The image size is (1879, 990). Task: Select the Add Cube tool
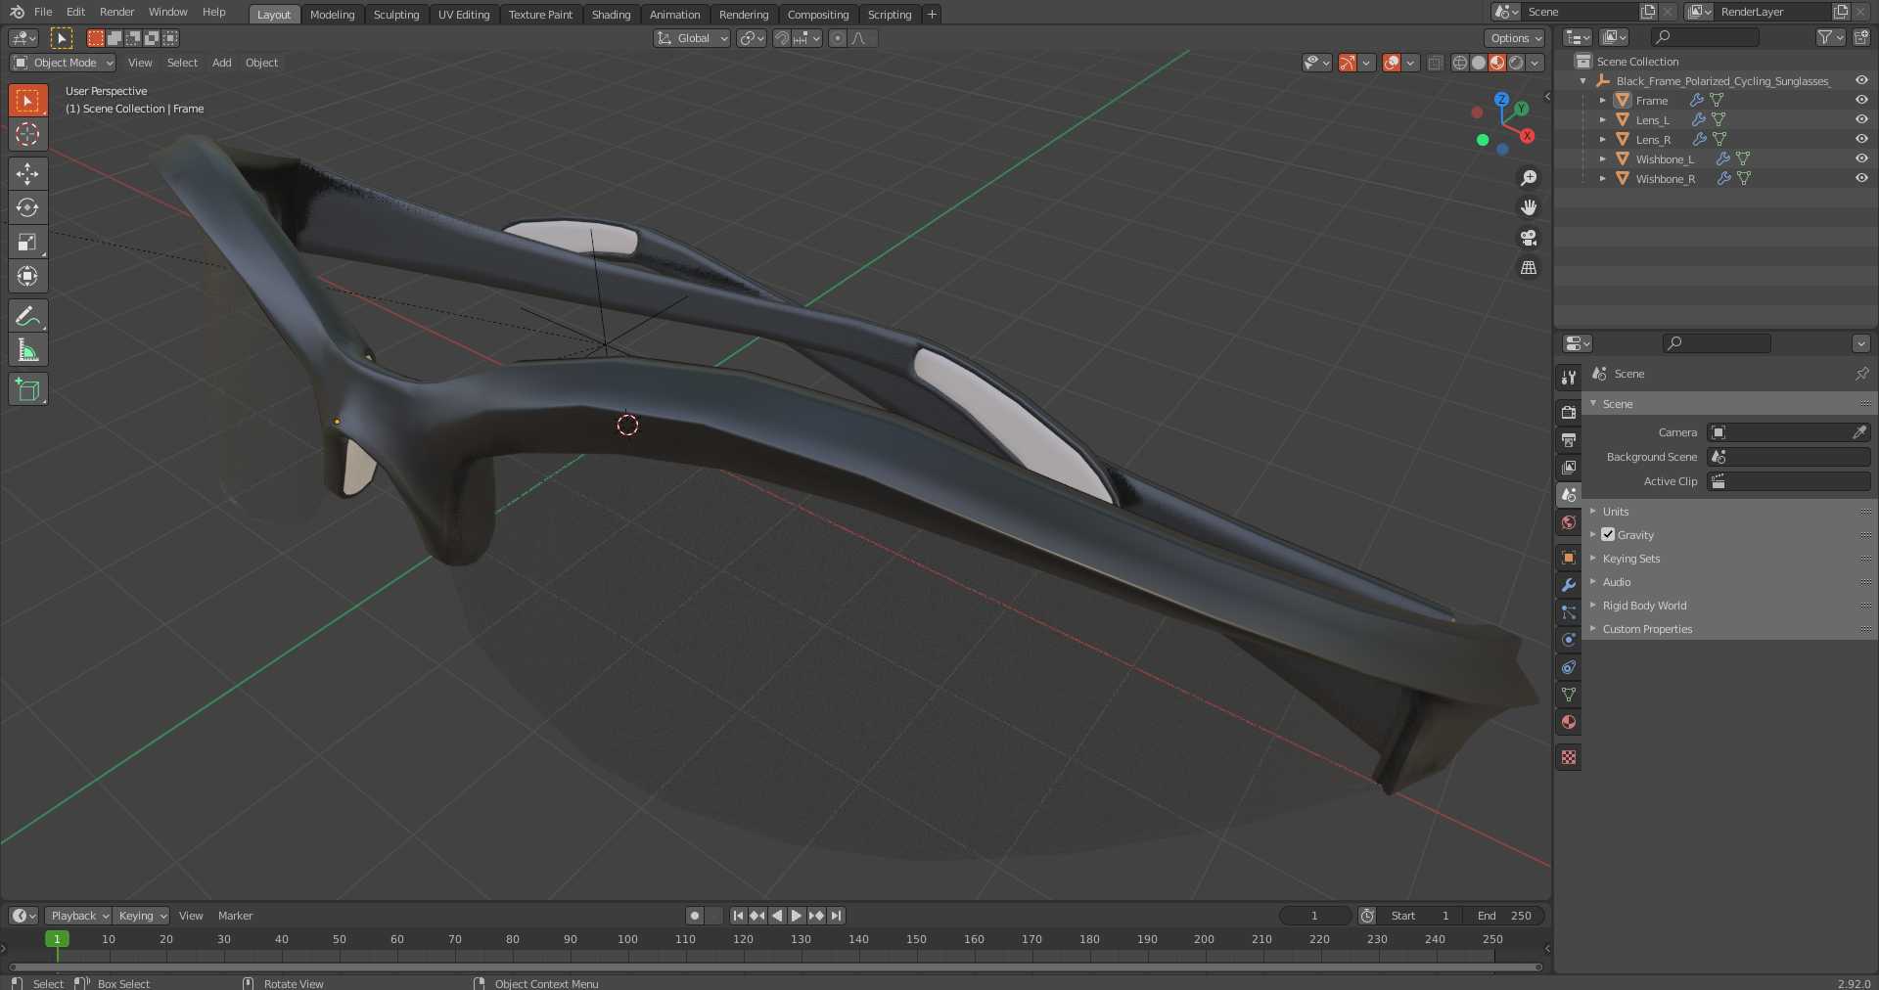[27, 389]
